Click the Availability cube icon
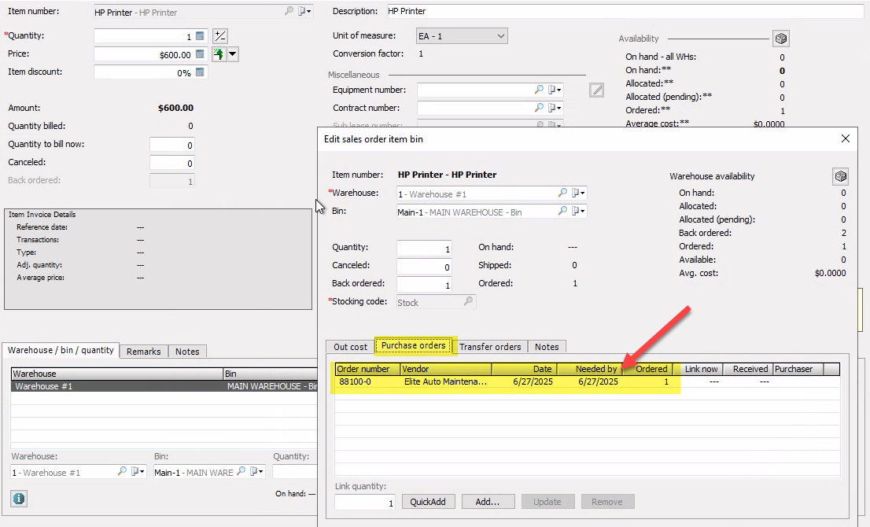The width and height of the screenshot is (870, 527). tap(781, 39)
